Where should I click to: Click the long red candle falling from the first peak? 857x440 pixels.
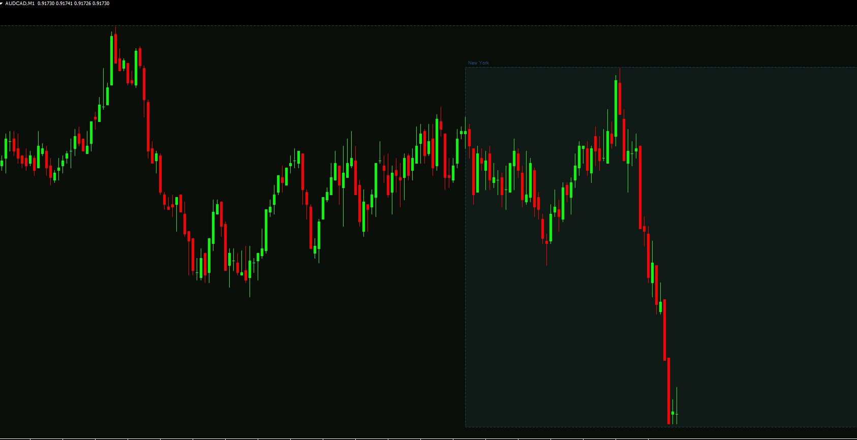(x=148, y=126)
